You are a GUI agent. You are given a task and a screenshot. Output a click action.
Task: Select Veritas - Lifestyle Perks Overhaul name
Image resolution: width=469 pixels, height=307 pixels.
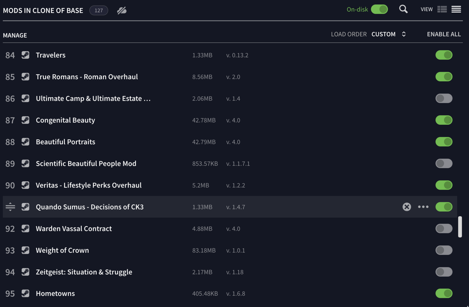coord(89,185)
